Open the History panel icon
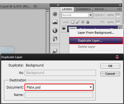Image resolution: width=124 pixels, height=104 pixels. click(55, 39)
